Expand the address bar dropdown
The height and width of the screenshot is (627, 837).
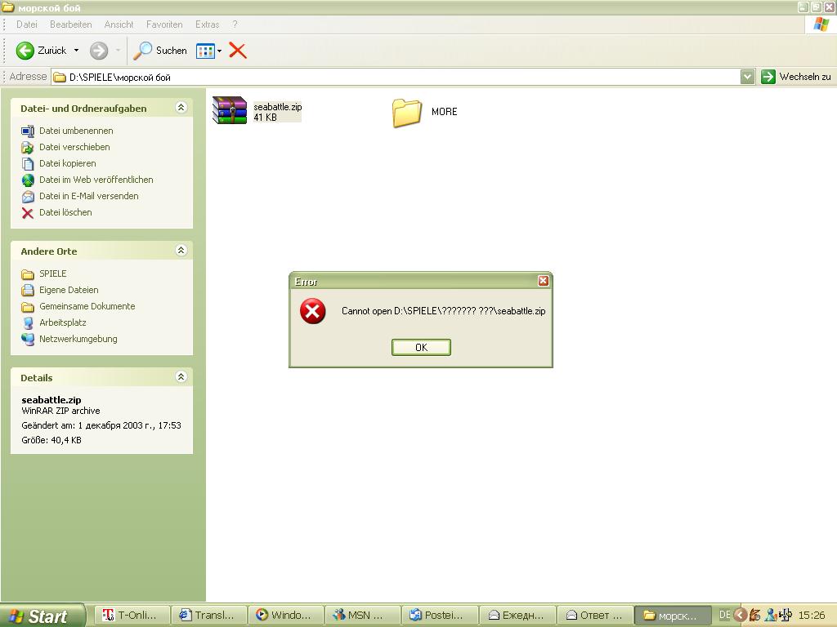pos(747,78)
